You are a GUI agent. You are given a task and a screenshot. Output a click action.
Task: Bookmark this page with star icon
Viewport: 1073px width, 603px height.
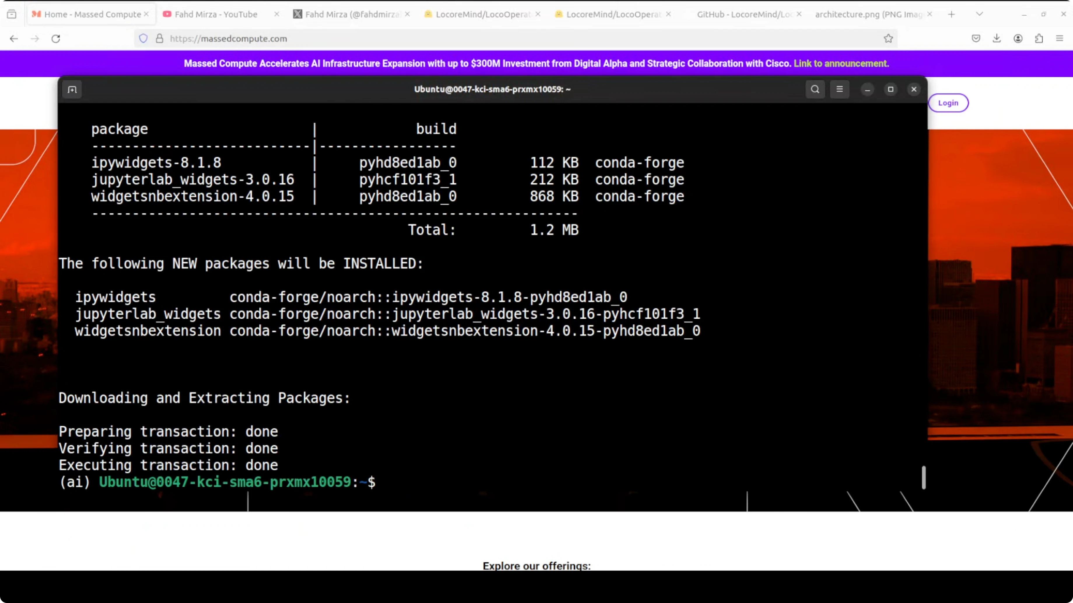(x=888, y=39)
